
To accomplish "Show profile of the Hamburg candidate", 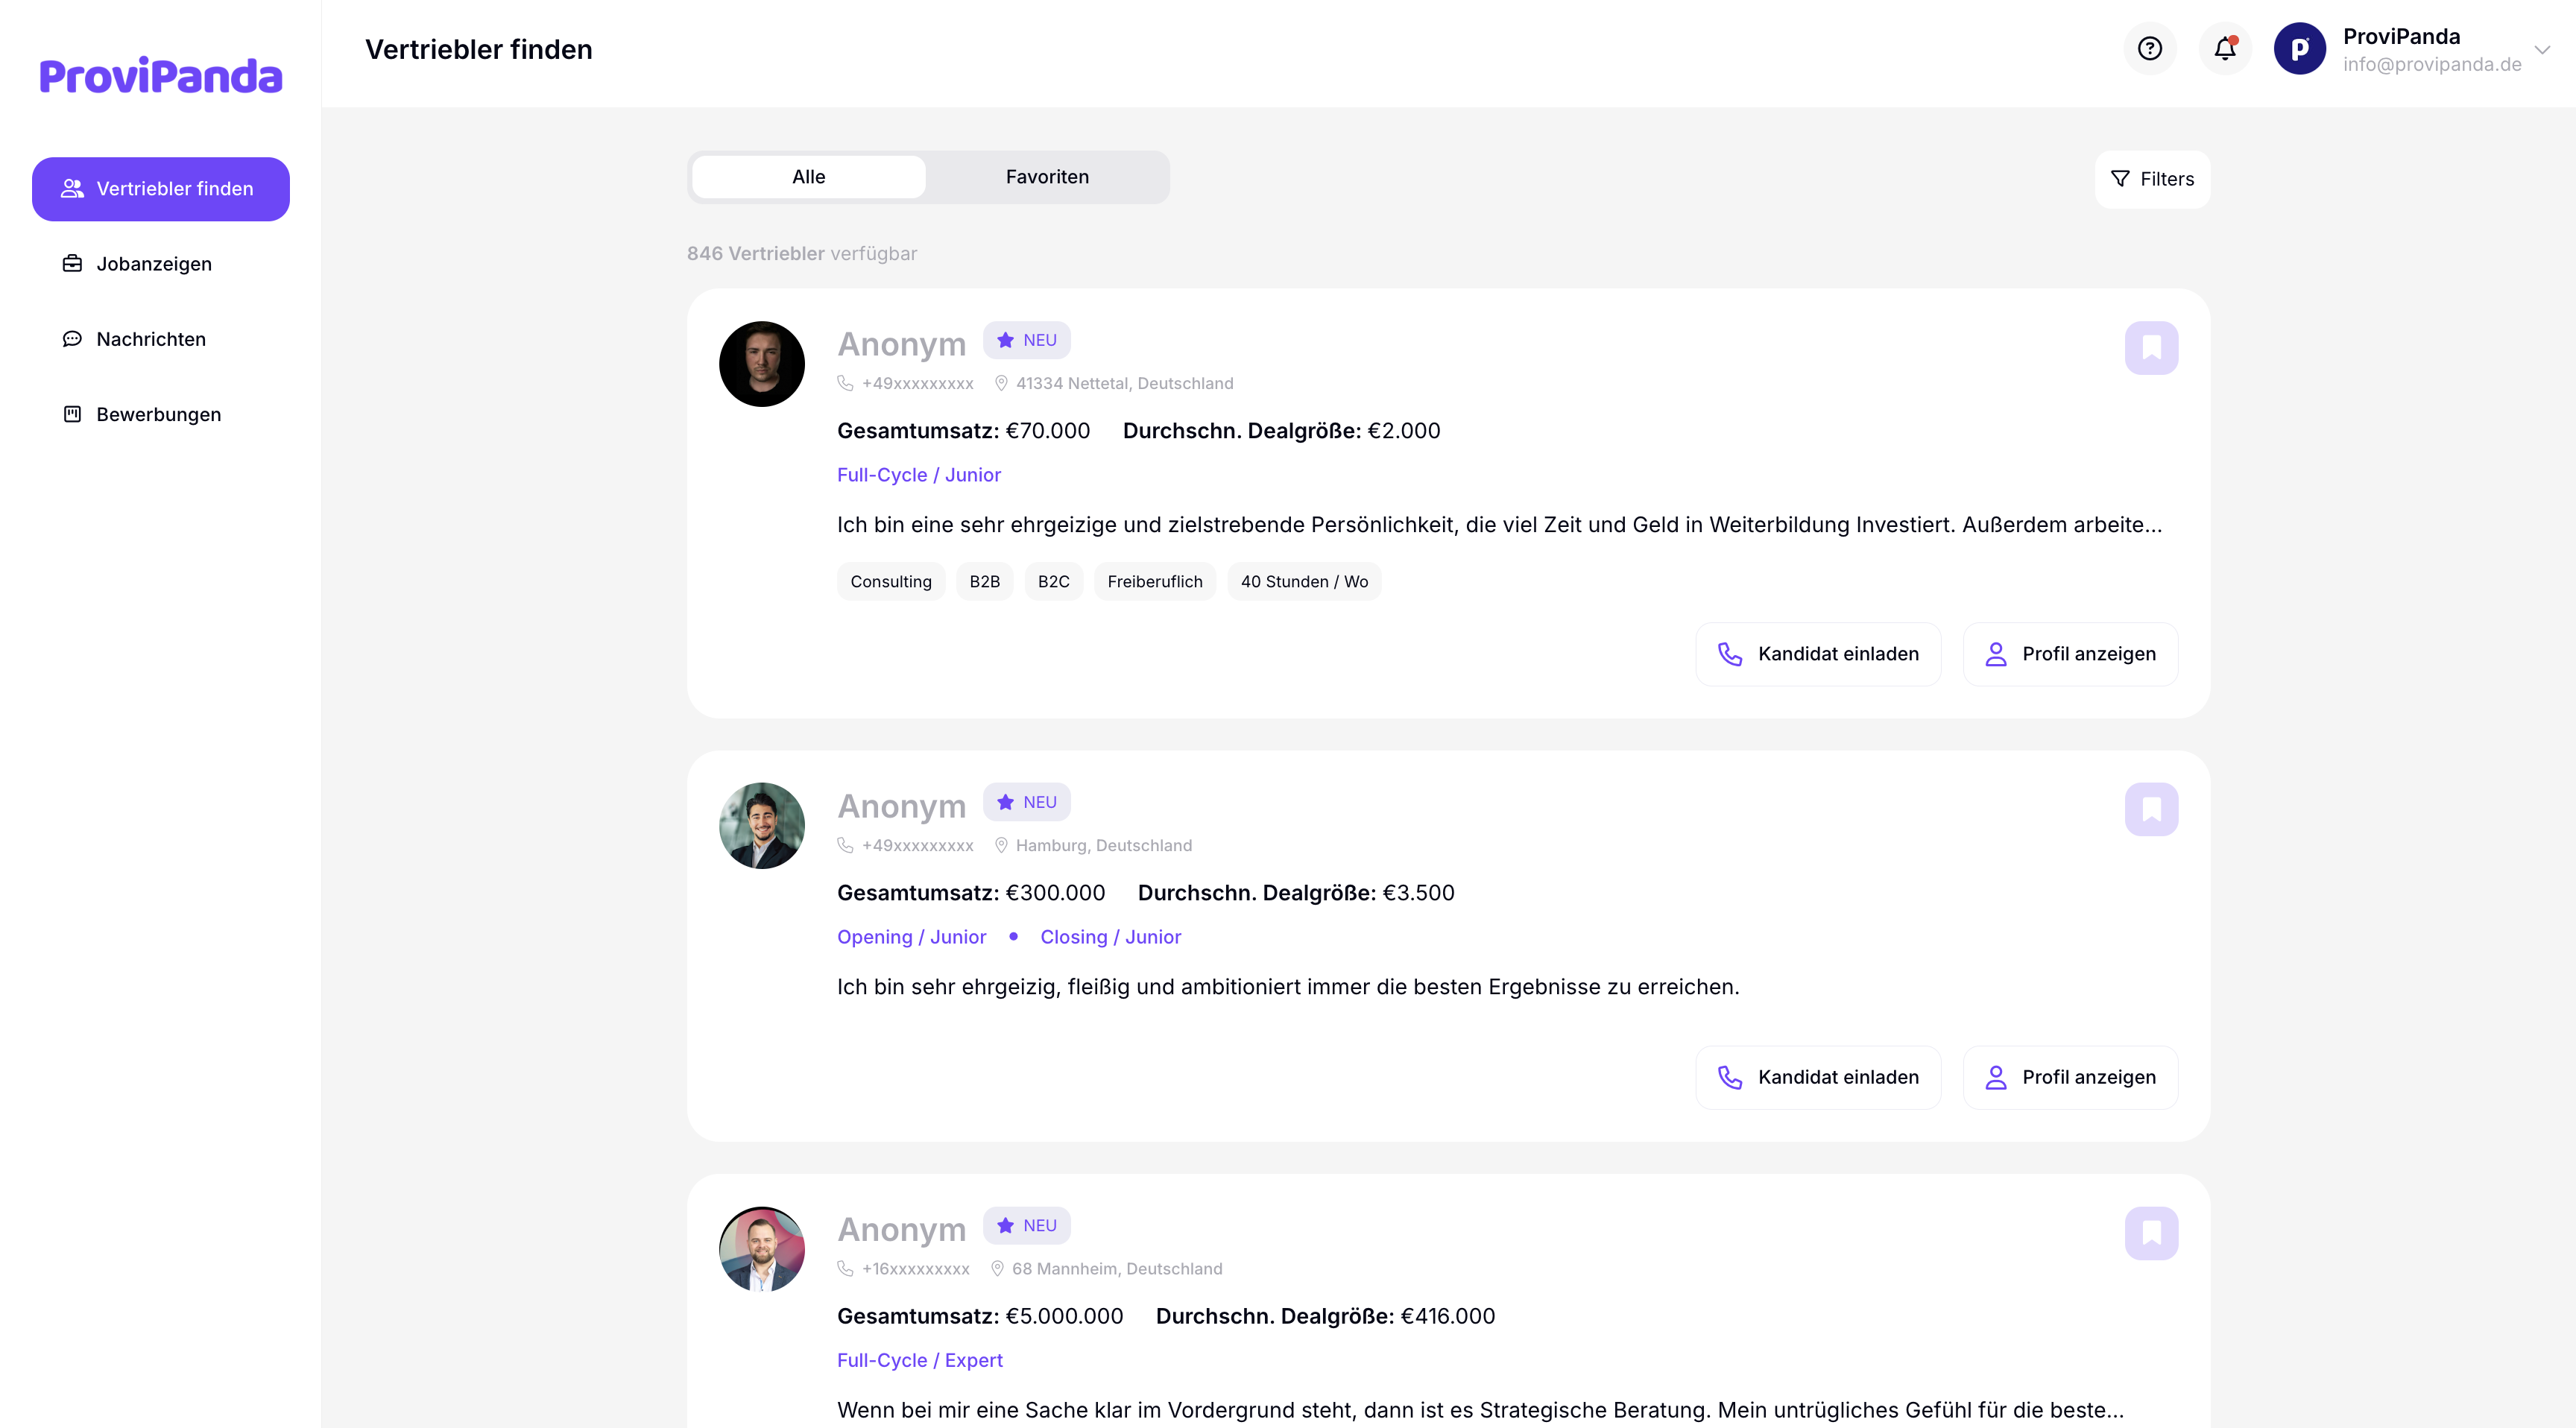I will coord(2070,1077).
